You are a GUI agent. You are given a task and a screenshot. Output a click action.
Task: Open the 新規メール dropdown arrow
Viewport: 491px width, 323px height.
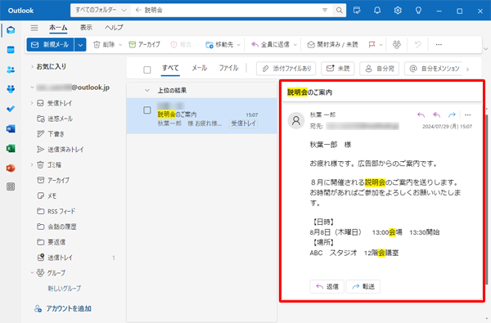click(x=80, y=45)
